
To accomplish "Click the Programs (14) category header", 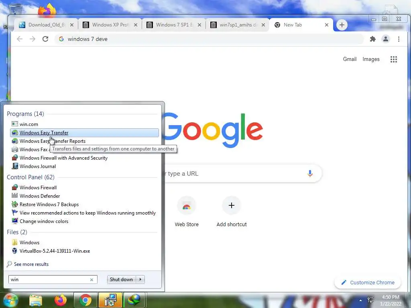I will point(25,113).
